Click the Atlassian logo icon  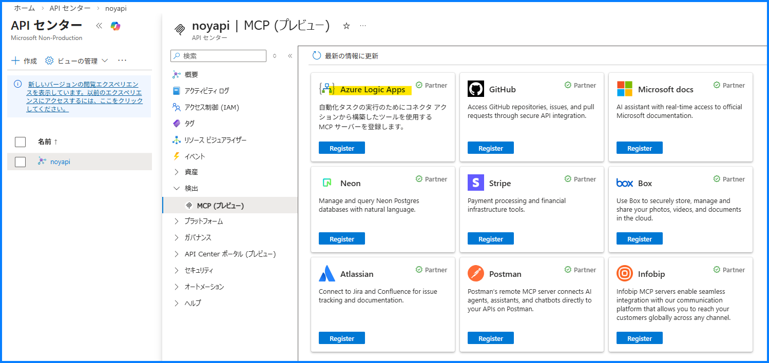pos(326,273)
